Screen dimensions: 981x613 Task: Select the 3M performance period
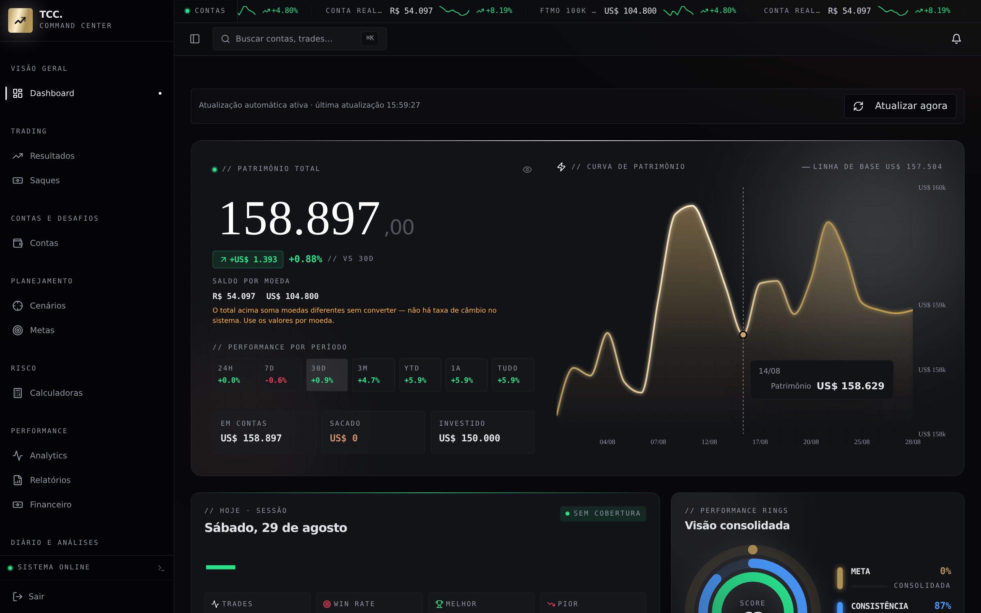373,375
